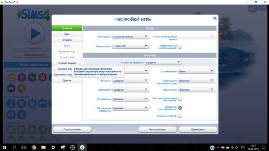
Task: Click Загрузить игру in the main menu
Action: pyautogui.click(x=34, y=55)
